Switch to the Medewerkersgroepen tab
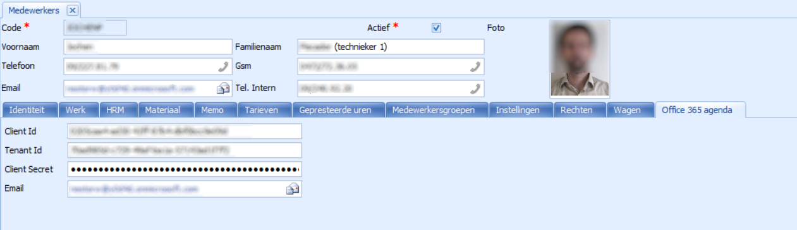Screen dimensions: 797x230 click(437, 110)
